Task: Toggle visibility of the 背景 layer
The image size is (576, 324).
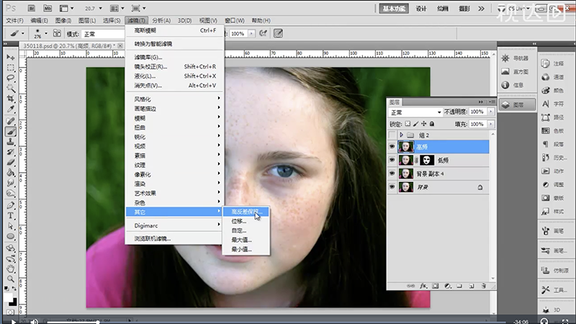Action: 392,187
